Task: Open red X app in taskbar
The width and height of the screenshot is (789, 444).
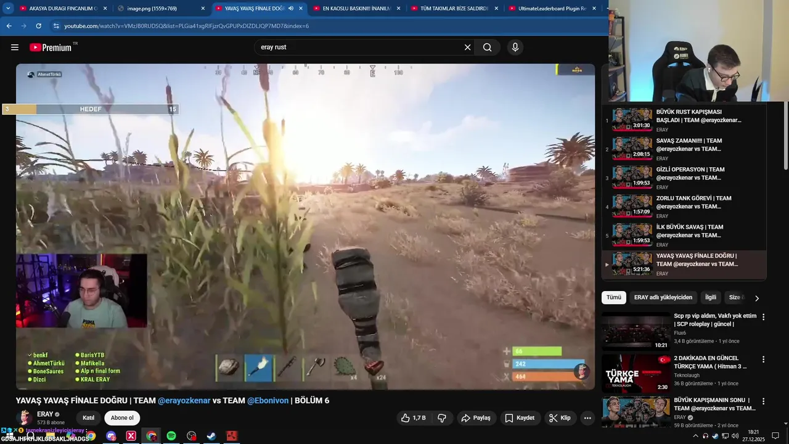Action: pos(131,436)
